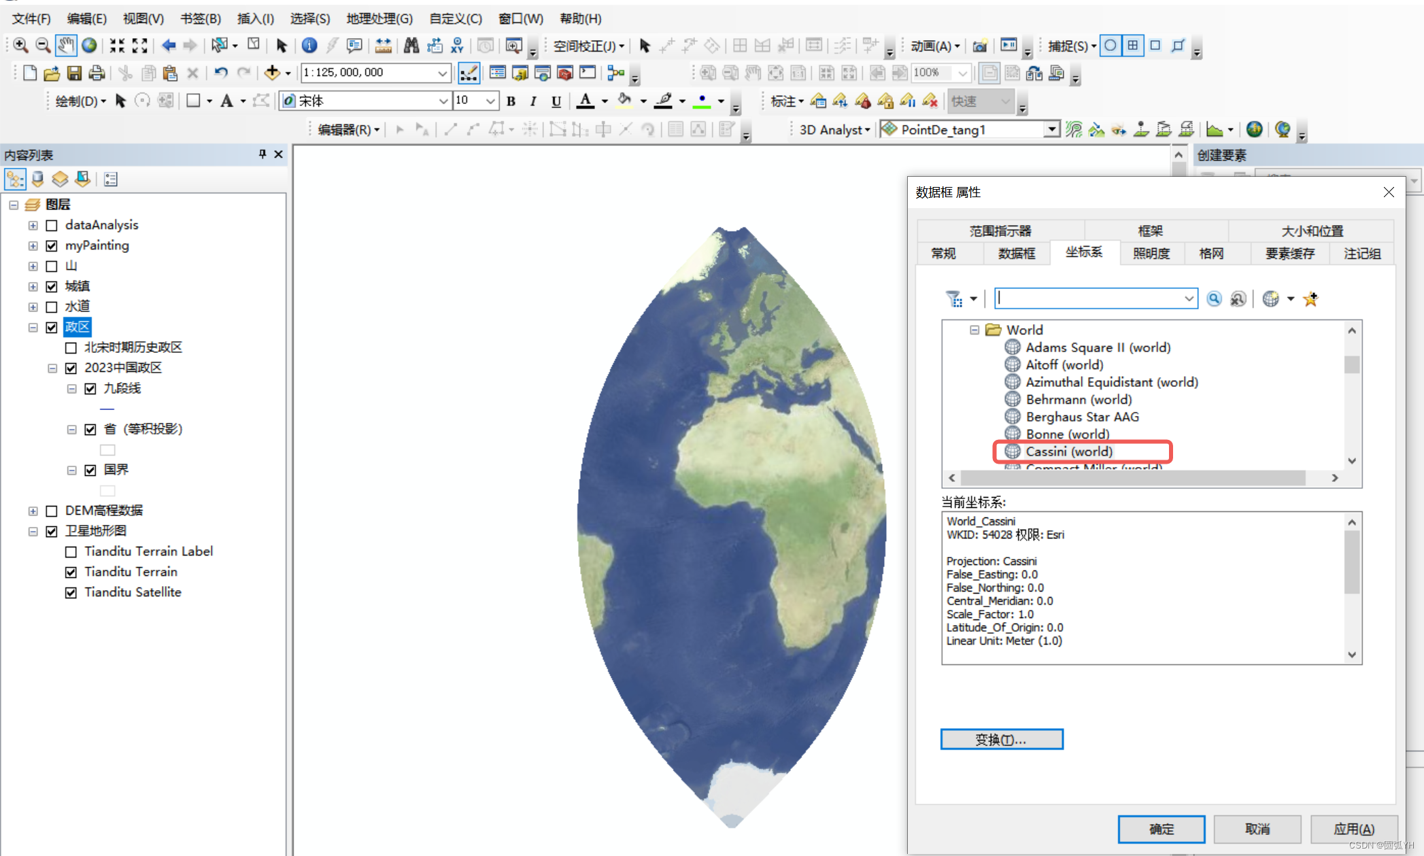Activate the Pan tool

point(65,46)
